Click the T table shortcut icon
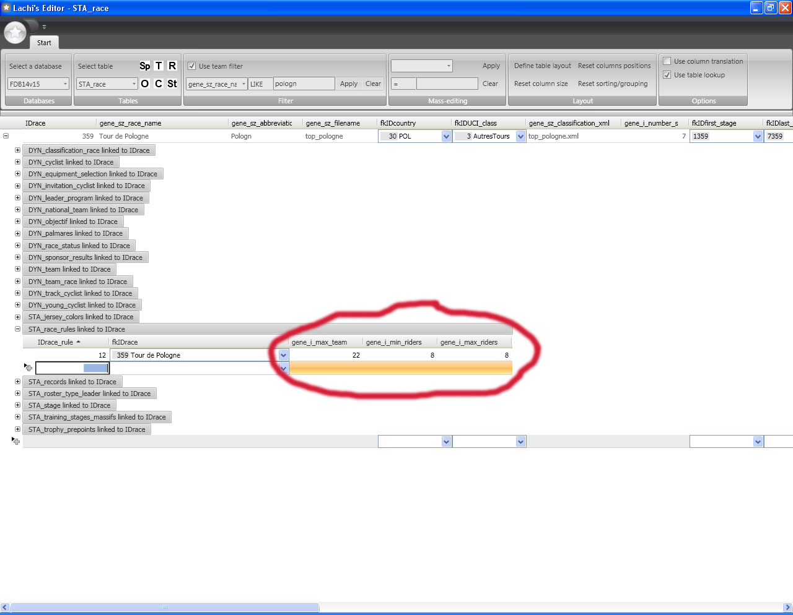Screen dimensions: 793x615 159,66
